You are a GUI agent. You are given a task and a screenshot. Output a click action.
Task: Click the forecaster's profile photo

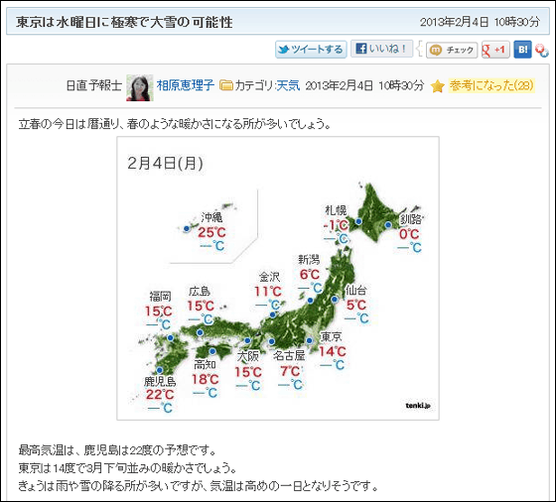click(x=140, y=88)
